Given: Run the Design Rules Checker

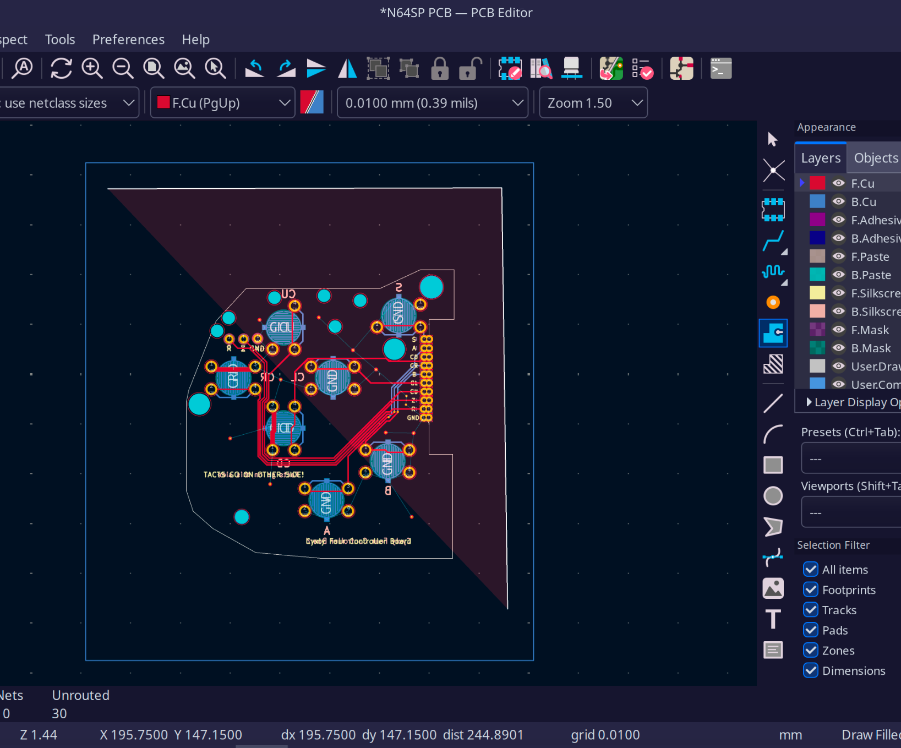Looking at the screenshot, I should coord(642,68).
